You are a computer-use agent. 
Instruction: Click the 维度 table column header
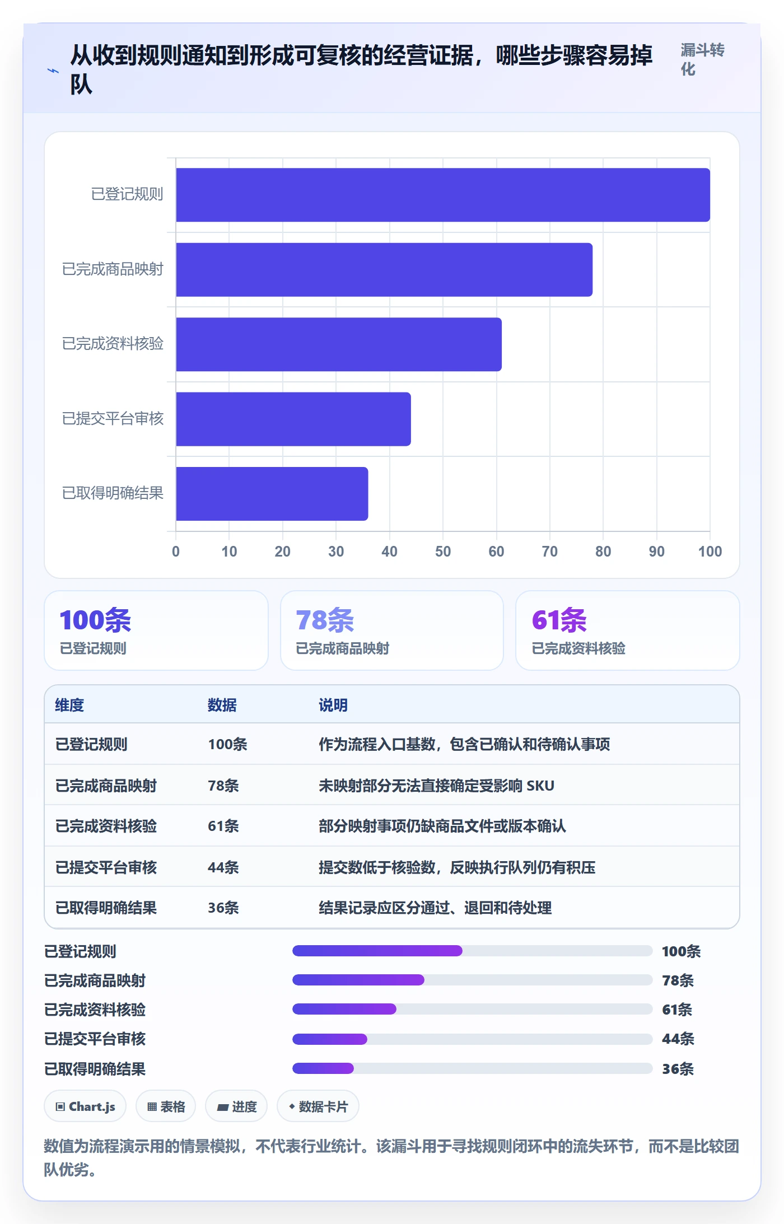click(x=69, y=705)
